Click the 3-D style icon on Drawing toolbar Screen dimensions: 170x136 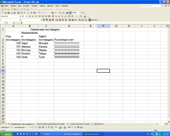pos(81,127)
